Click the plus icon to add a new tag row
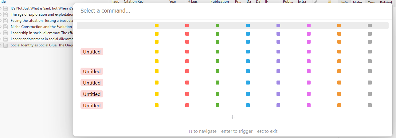This screenshot has height=138, width=396. coord(233,117)
